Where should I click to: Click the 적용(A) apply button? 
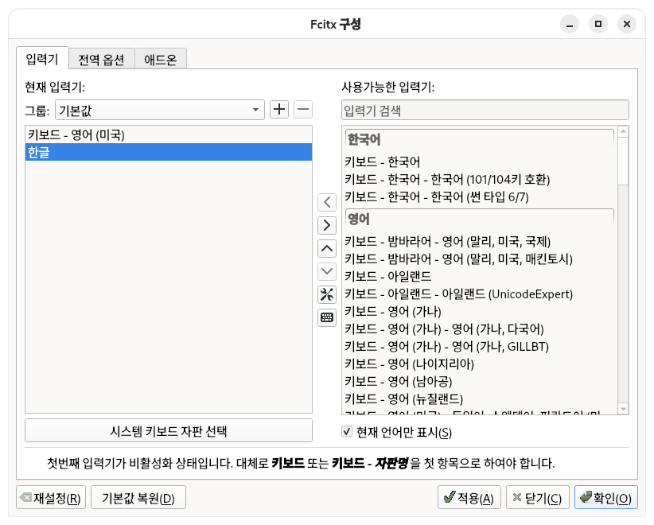tap(469, 497)
